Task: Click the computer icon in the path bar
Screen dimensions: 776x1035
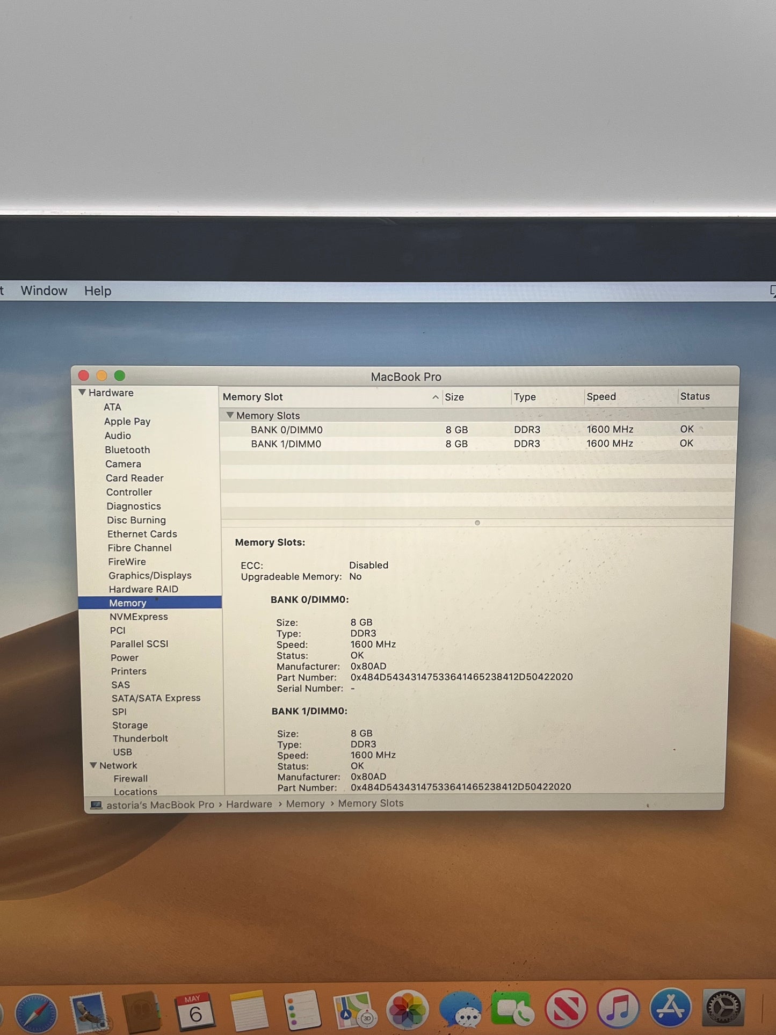Action: point(97,805)
